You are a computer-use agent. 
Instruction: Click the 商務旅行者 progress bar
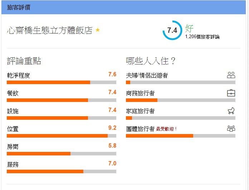coord(181,100)
